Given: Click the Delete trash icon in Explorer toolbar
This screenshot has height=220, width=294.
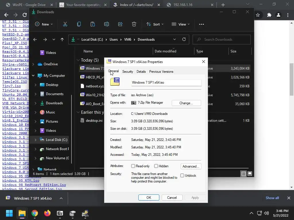Looking at the screenshot, I should coord(134,24).
